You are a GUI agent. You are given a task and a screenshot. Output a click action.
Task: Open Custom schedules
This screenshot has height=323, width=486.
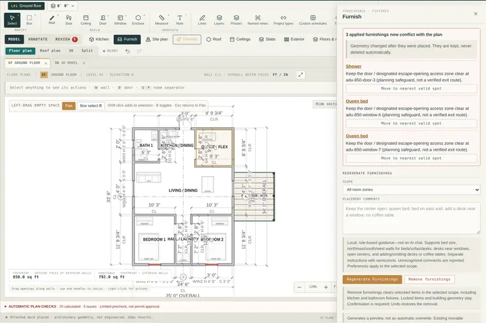313,20
